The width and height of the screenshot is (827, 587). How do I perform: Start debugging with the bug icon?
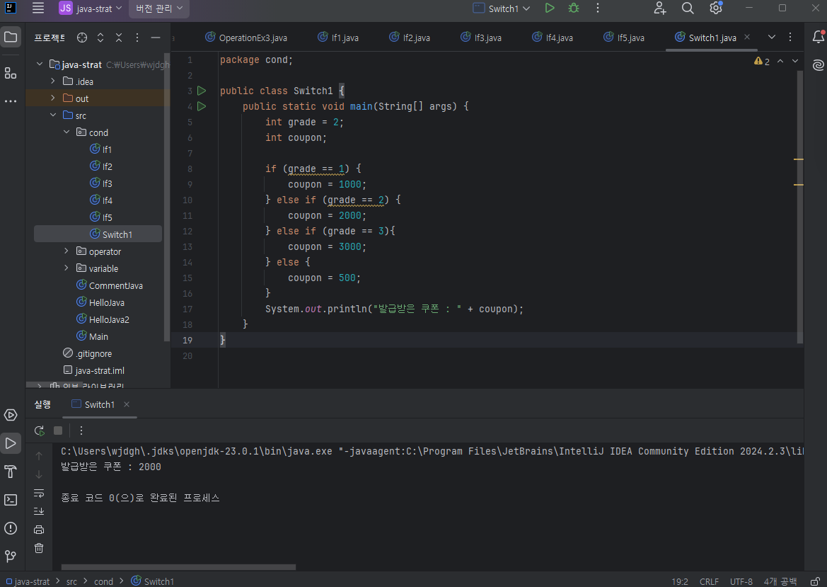click(x=574, y=8)
